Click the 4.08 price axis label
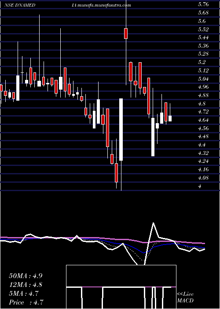The height and width of the screenshot is (309, 220). click(x=203, y=178)
